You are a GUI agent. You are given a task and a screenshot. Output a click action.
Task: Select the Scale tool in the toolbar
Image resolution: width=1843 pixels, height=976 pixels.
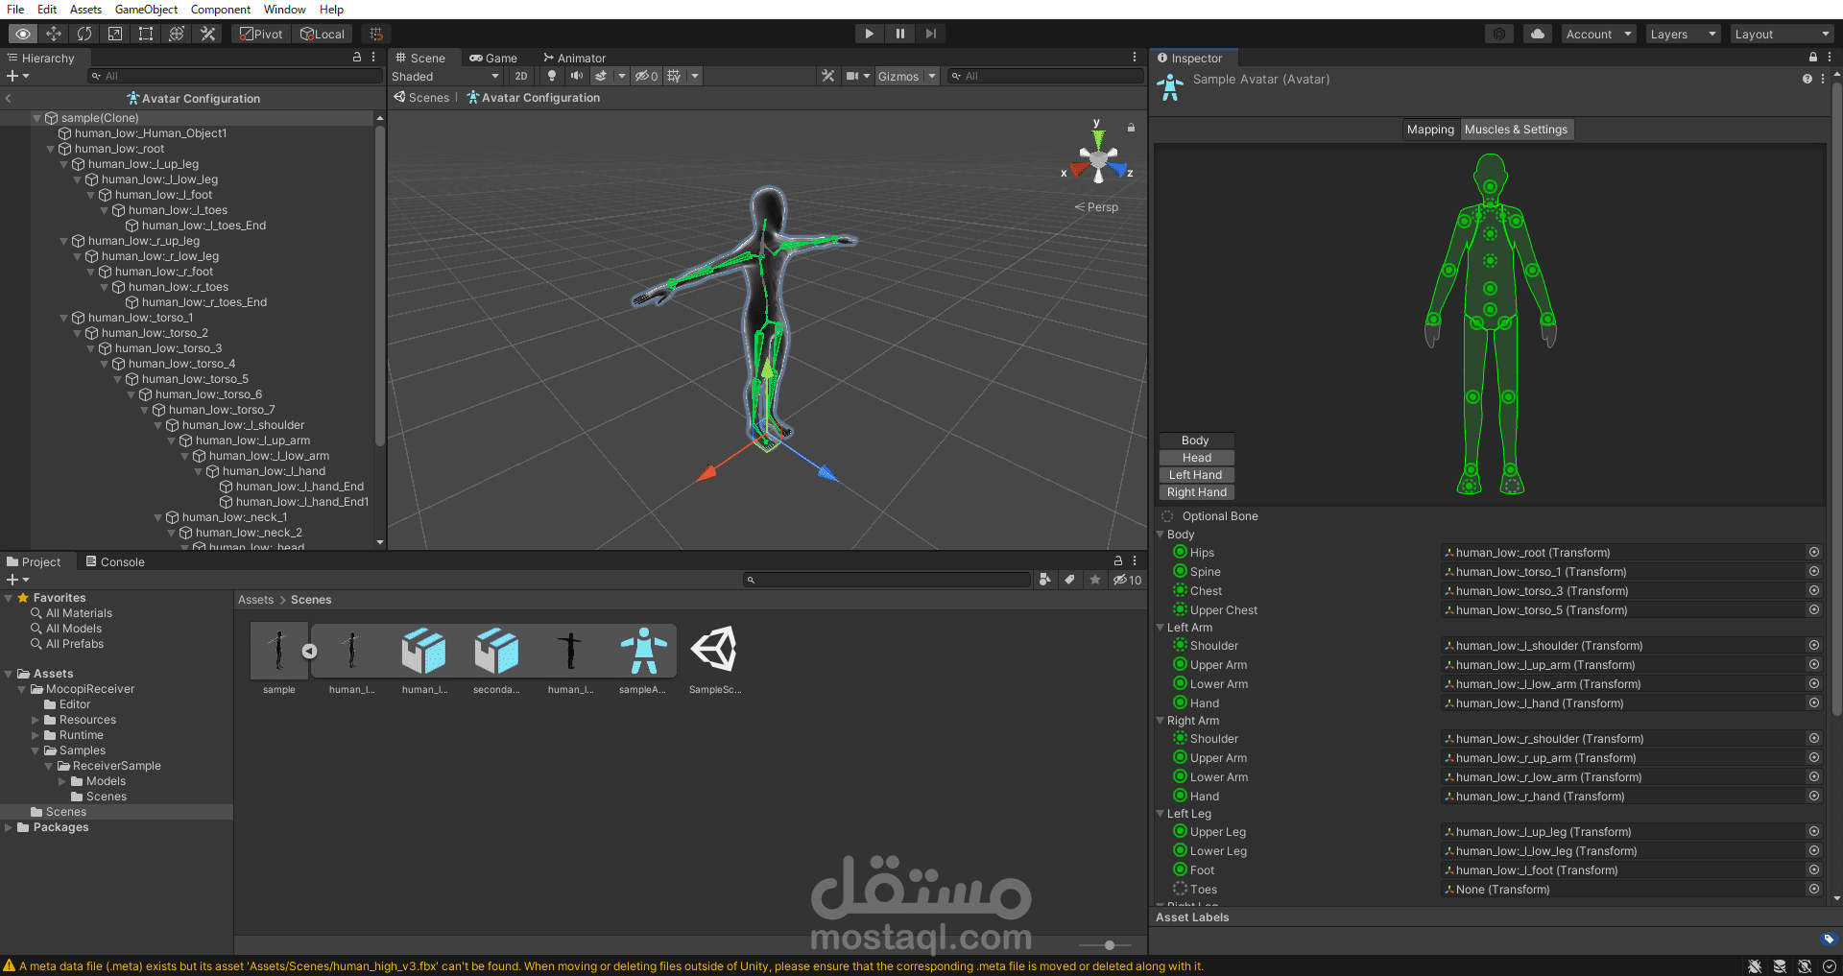click(115, 34)
